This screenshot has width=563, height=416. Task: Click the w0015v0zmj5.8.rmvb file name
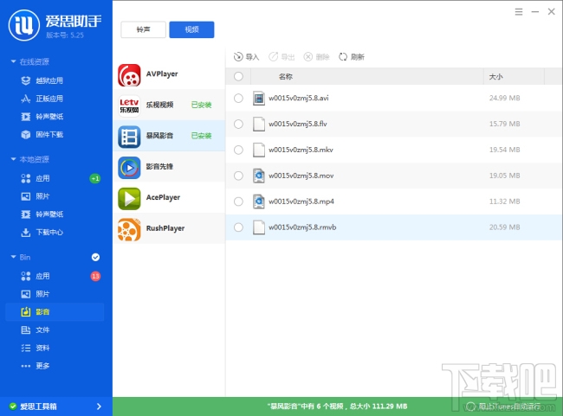tap(302, 227)
